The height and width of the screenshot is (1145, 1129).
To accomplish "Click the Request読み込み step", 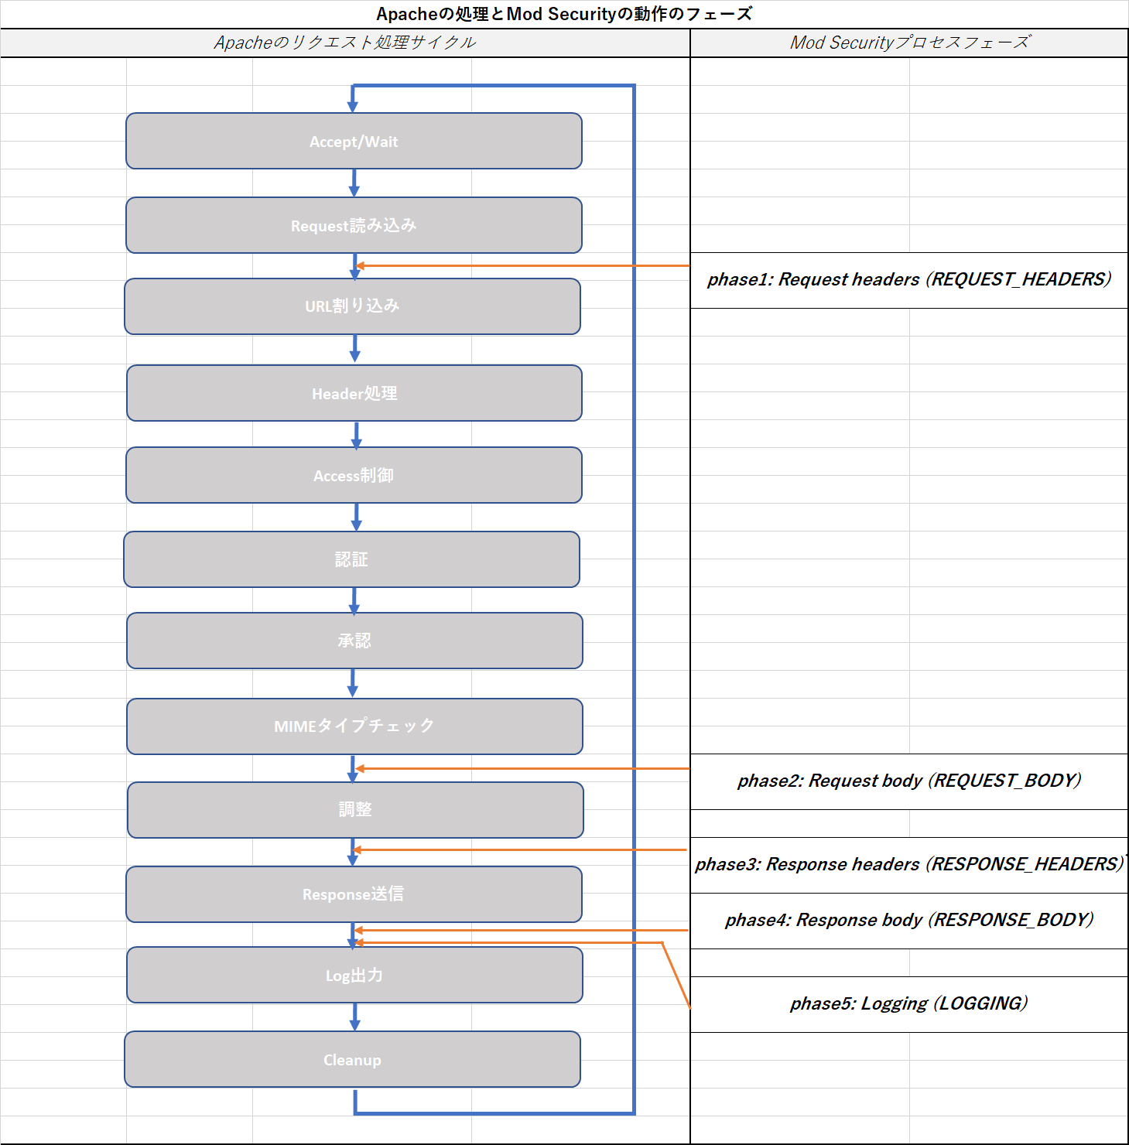I will coord(353,225).
